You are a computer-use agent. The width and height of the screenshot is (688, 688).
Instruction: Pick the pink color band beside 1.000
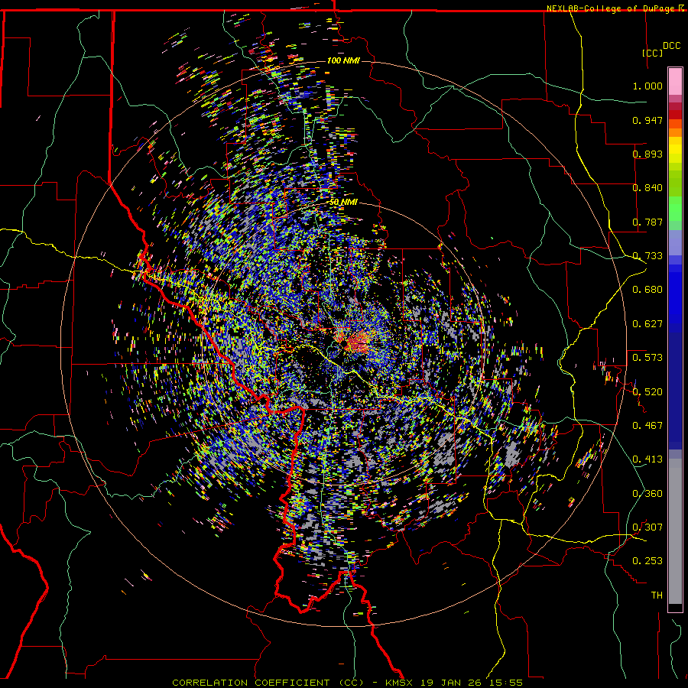coord(675,81)
